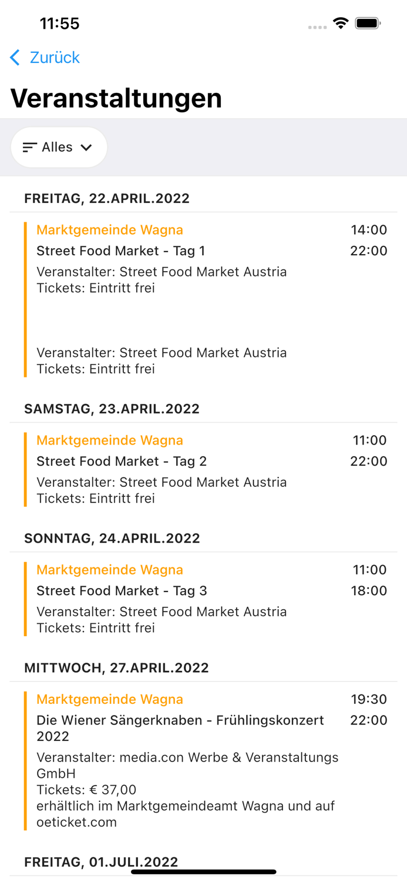Open the Alles filter dropdown
The height and width of the screenshot is (882, 407).
click(59, 148)
